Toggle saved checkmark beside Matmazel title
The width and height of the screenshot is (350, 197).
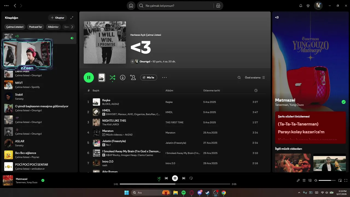(343, 102)
